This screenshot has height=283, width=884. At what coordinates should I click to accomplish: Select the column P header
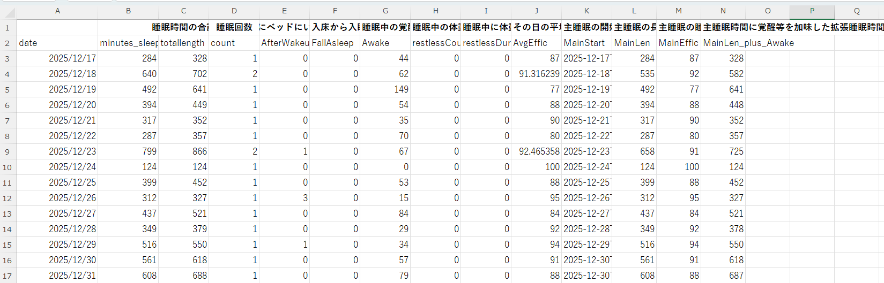pos(812,11)
